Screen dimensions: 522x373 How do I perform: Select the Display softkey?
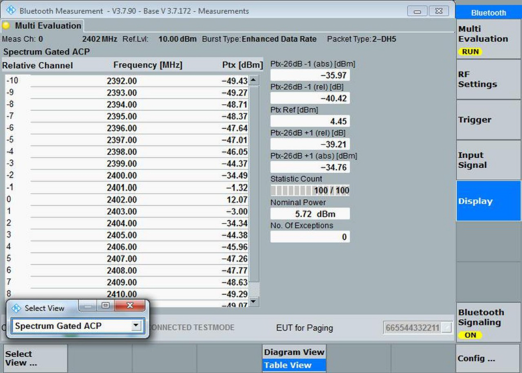tap(488, 201)
